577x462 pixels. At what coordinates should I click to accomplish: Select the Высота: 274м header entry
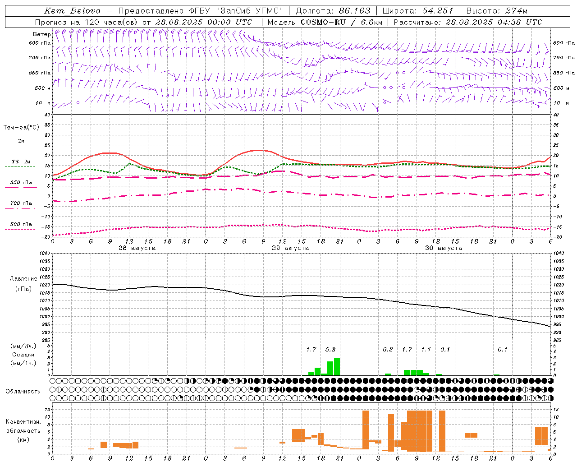click(x=497, y=11)
